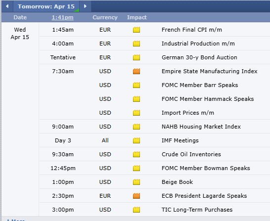Click the 7:30am time cell

[x=63, y=71]
